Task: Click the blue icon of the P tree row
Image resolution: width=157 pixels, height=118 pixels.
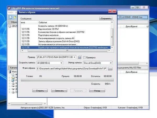Action: (x=13, y=80)
